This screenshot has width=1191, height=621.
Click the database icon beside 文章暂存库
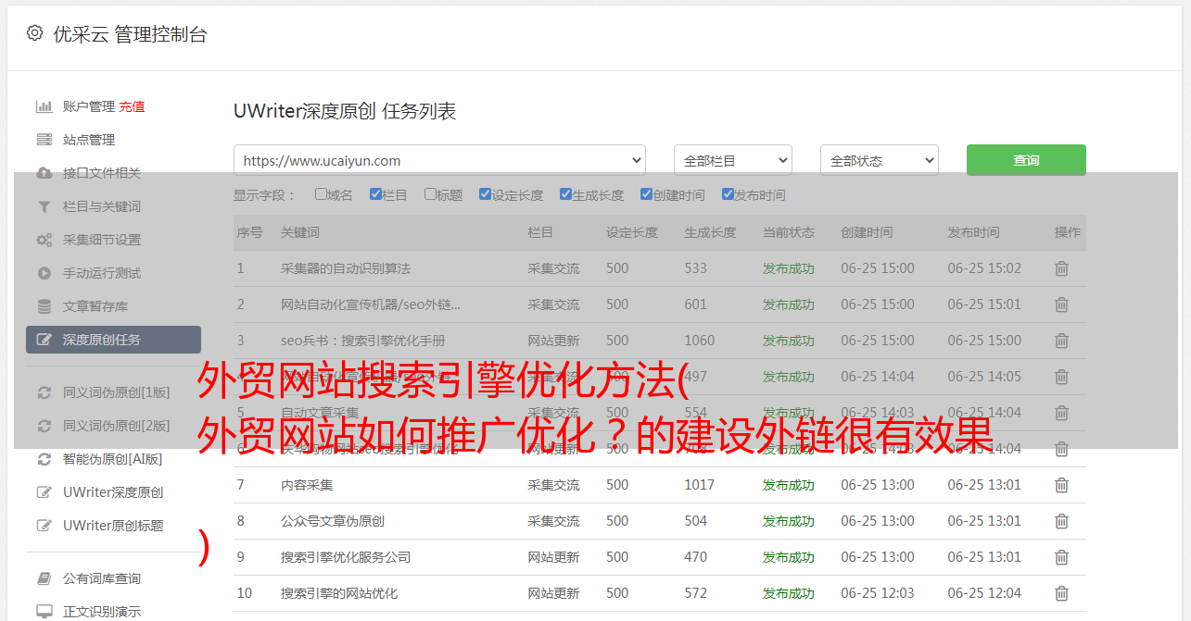44,306
